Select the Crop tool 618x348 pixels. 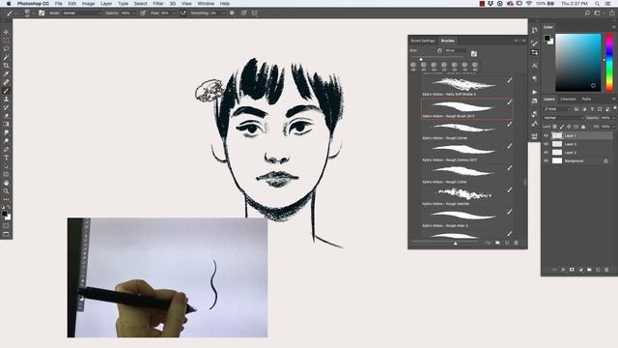(6, 65)
